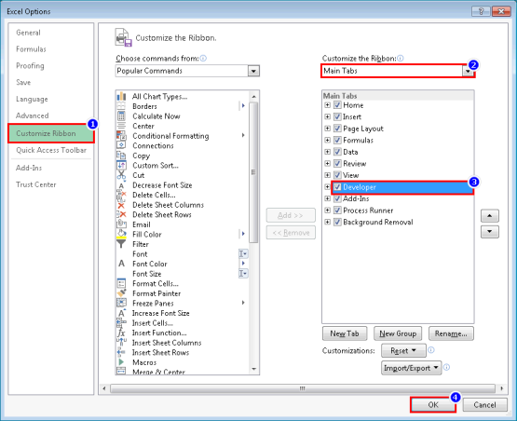Screen dimensions: 517x421
Task: Select the Cut scissors icon
Action: tap(121, 175)
